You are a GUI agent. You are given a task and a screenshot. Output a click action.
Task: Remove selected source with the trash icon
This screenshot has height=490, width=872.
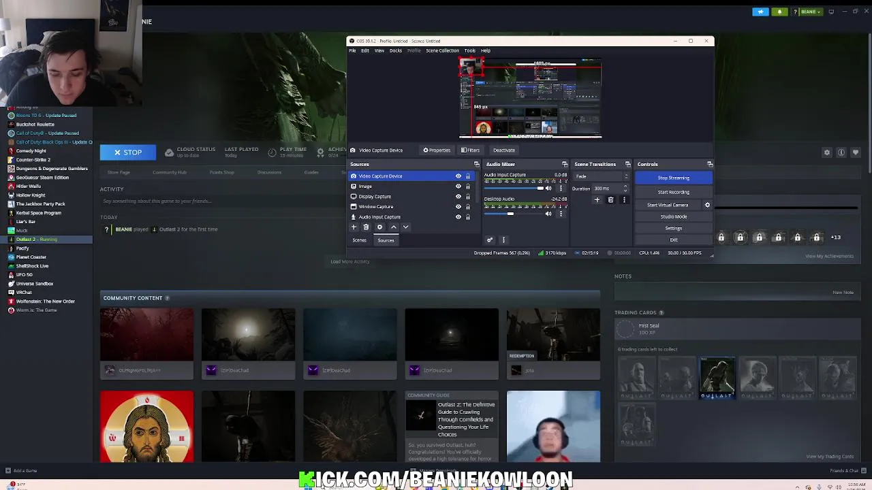[366, 227]
